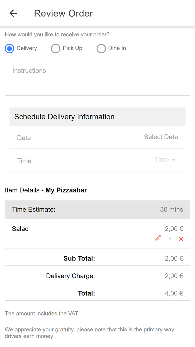Screen dimensions: 195x347
Task: Open the Time selector dropdown
Action: click(x=165, y=160)
